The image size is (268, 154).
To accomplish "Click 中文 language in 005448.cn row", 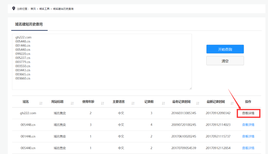I will point(121,125).
